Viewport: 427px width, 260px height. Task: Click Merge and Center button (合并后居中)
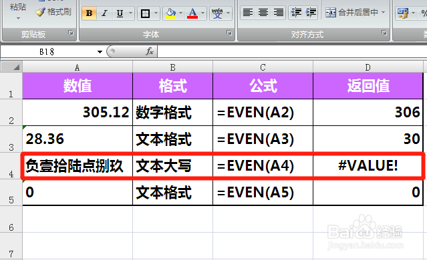pos(351,13)
